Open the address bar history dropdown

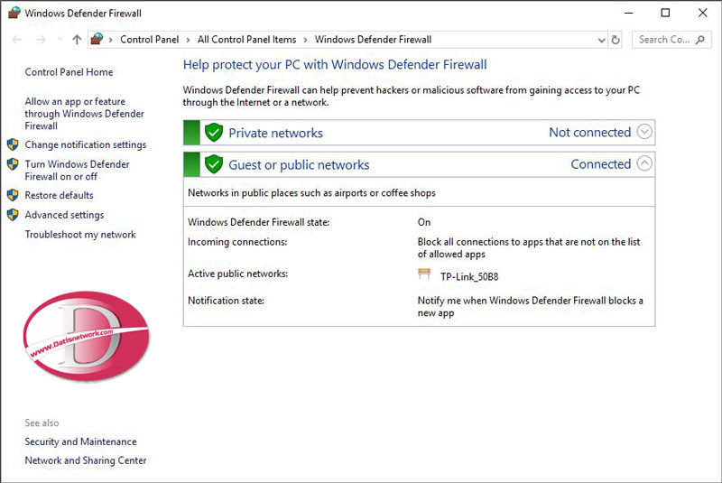click(x=601, y=40)
